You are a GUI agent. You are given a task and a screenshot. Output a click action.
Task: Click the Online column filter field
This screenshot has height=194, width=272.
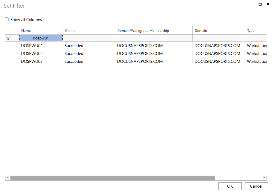[x=89, y=38]
